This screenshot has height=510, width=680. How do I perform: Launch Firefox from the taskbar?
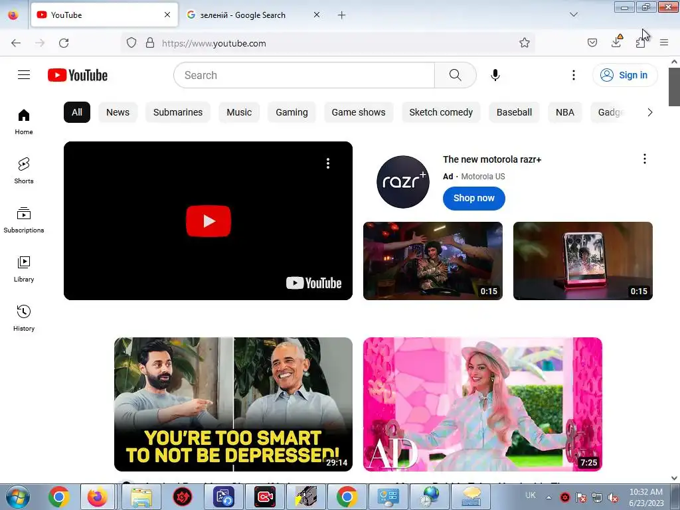(x=97, y=497)
